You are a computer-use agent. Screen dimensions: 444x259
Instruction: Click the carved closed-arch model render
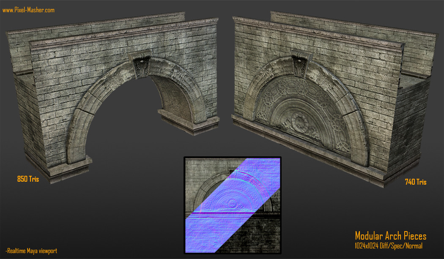tap(335, 99)
